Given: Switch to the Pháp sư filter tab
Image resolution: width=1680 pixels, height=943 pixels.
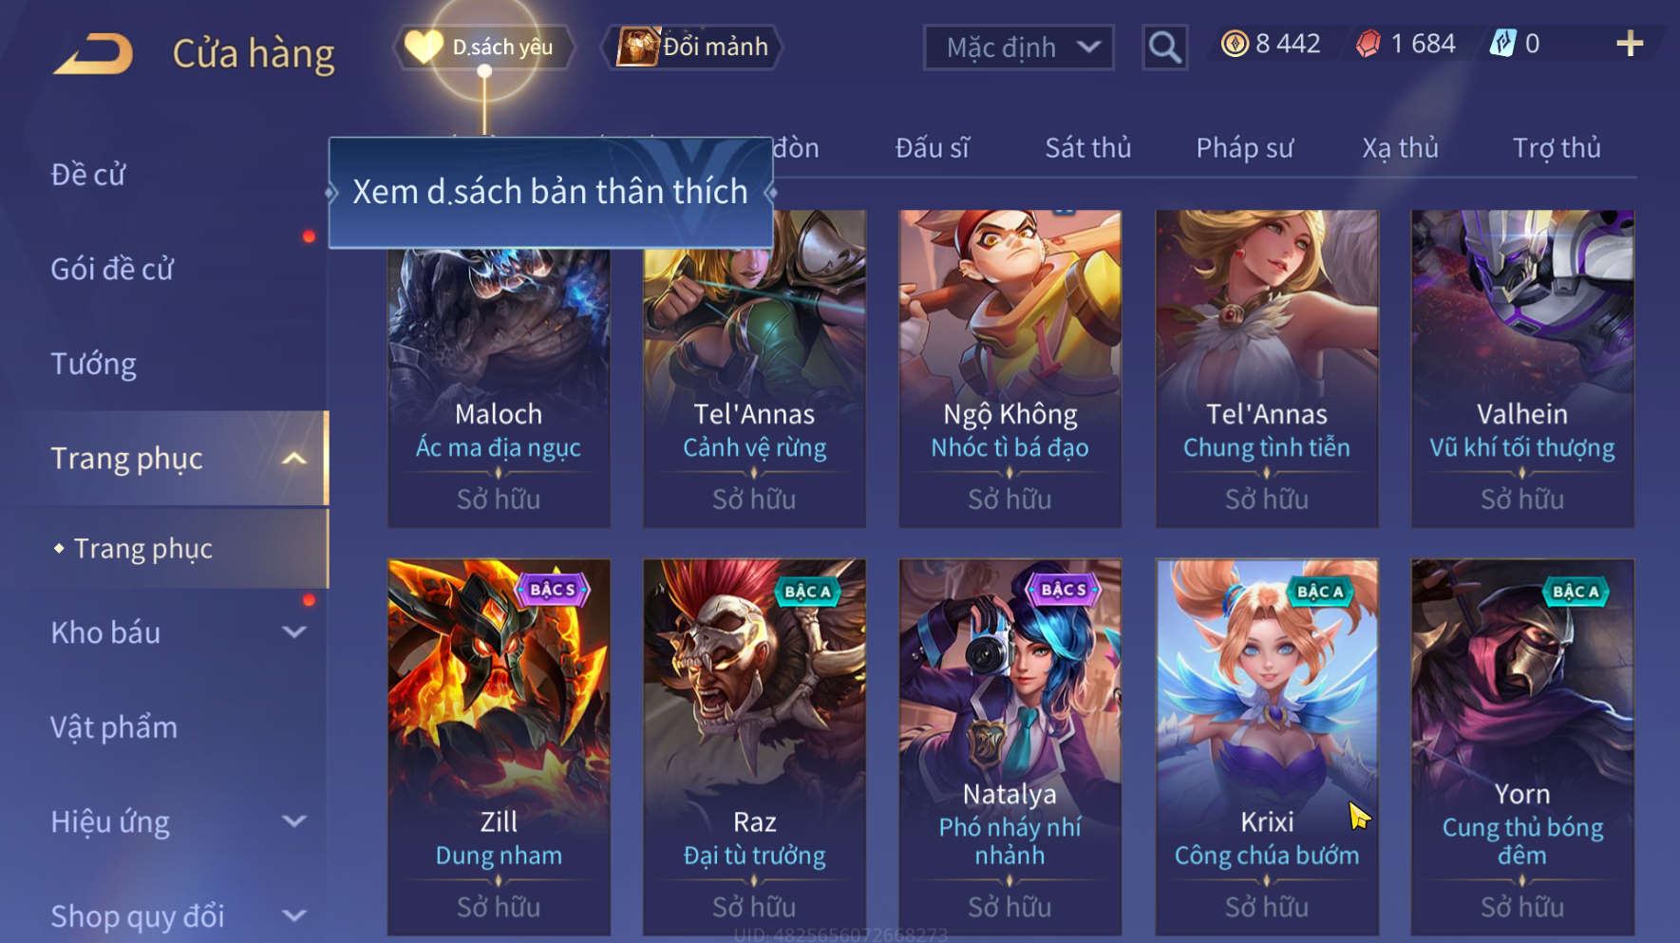Looking at the screenshot, I should (1244, 148).
